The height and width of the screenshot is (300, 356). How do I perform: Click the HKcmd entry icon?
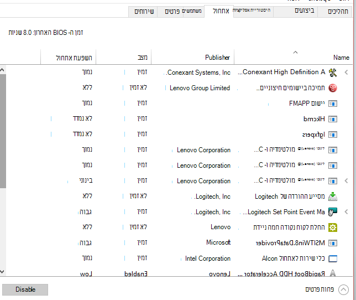click(333, 119)
